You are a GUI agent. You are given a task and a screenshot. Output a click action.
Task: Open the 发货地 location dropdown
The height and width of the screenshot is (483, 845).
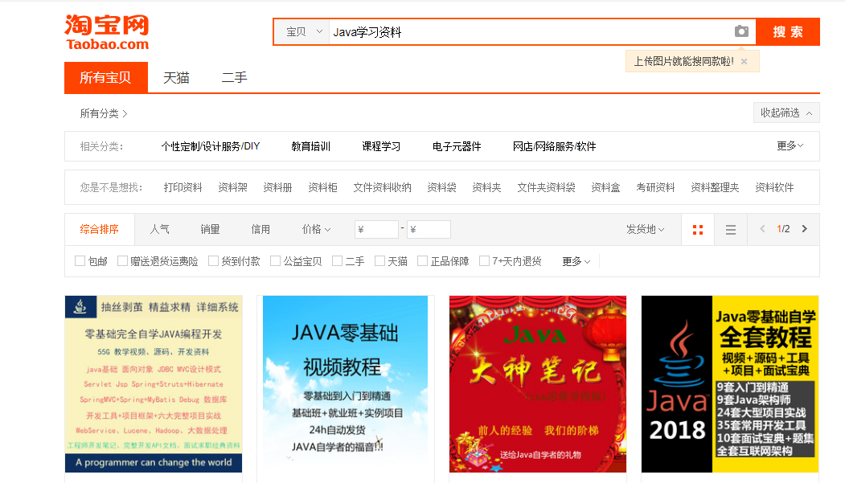[645, 229]
